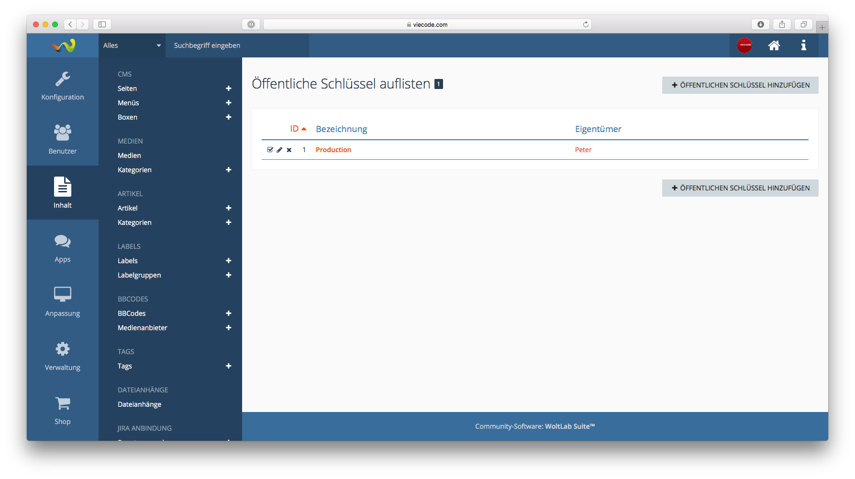Open owner Peter's link

[x=583, y=150]
